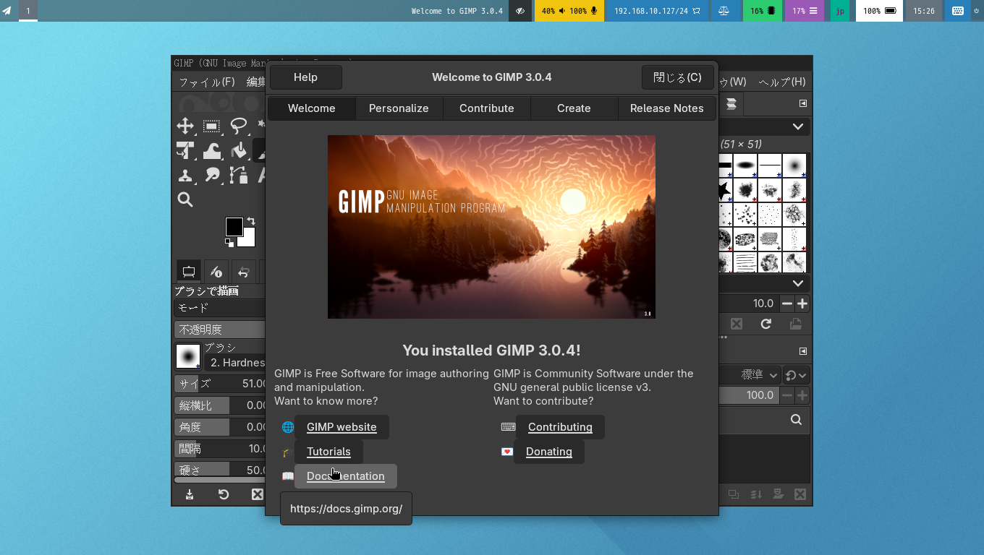Open the Undo History dock tab
This screenshot has width=984, height=555.
tap(244, 272)
